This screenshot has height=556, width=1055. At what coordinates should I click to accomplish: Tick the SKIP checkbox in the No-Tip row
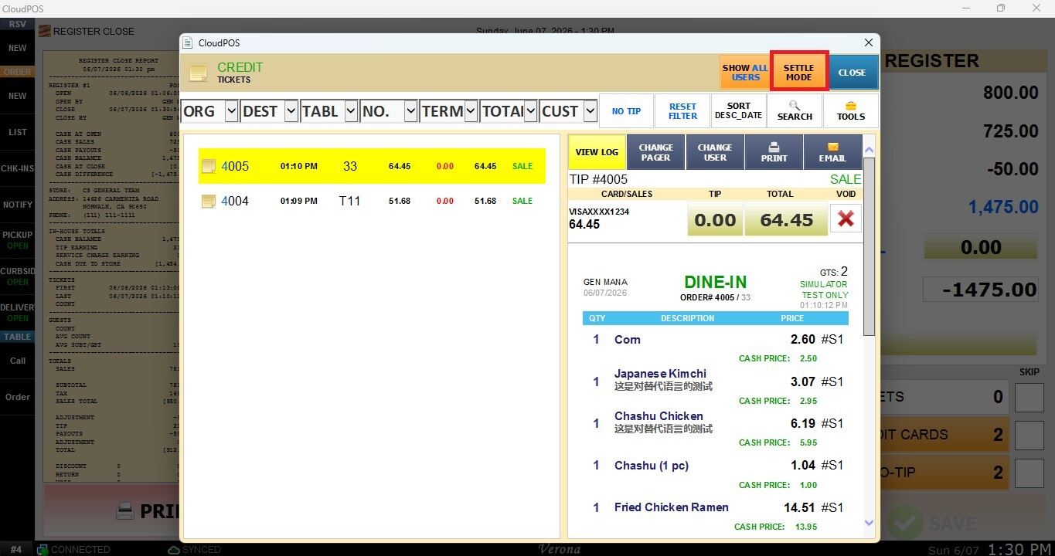pyautogui.click(x=1029, y=473)
